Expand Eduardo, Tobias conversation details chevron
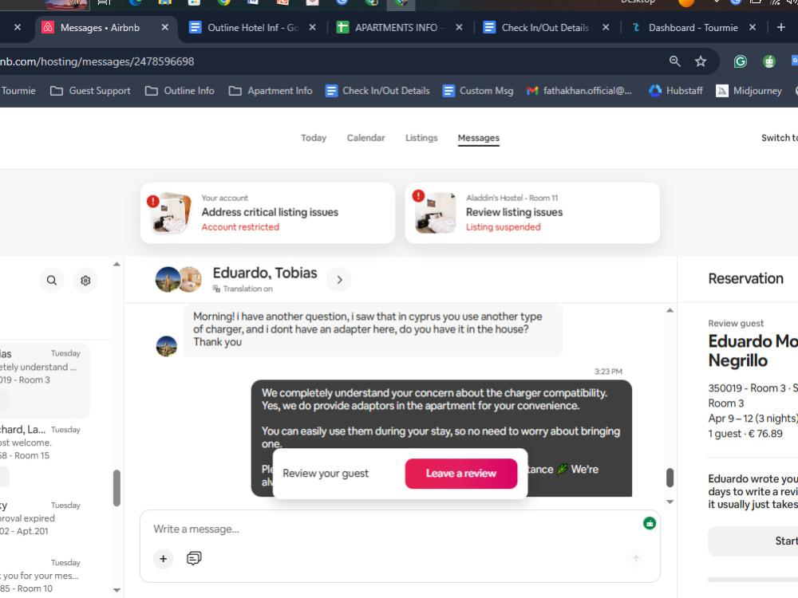This screenshot has width=798, height=598. (x=339, y=280)
